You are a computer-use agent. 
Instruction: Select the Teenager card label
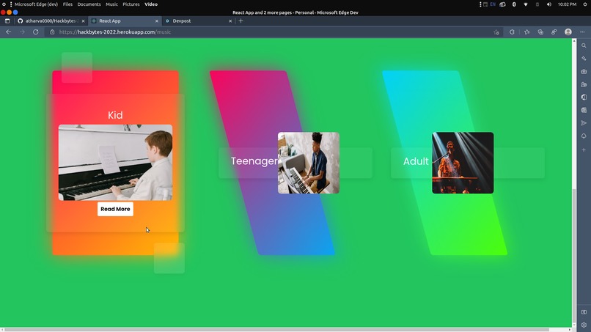coord(254,161)
